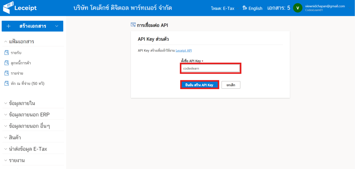Open the green user avatar
The height and width of the screenshot is (169, 355).
click(x=298, y=8)
